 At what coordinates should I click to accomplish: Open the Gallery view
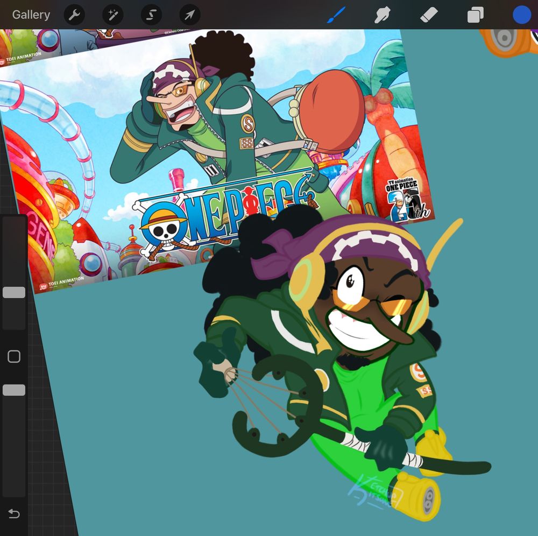point(31,15)
